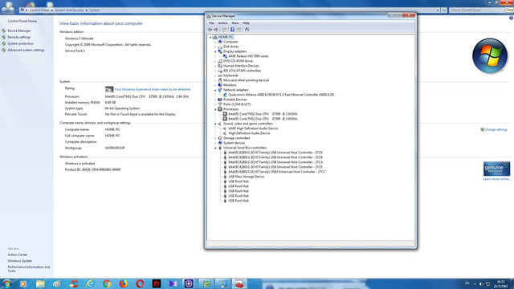The height and width of the screenshot is (289, 514).
Task: Open Google Chrome from taskbar
Action: point(107,283)
